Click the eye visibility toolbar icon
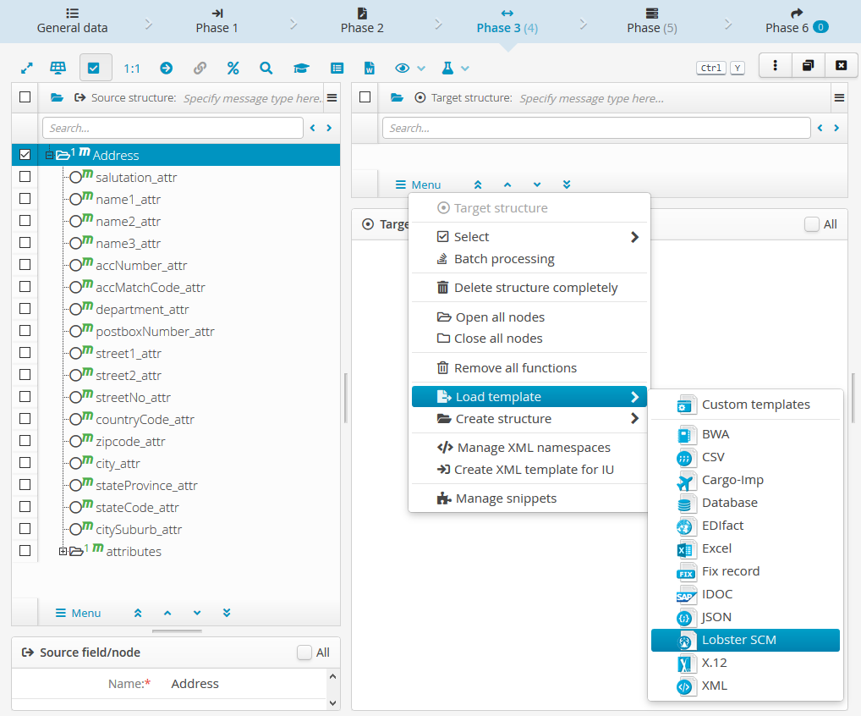This screenshot has width=861, height=716. click(x=402, y=69)
